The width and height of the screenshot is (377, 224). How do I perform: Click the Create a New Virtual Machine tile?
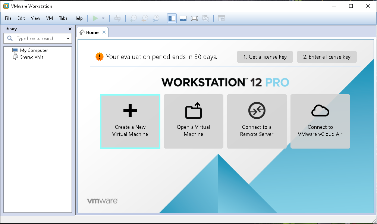[x=130, y=121]
